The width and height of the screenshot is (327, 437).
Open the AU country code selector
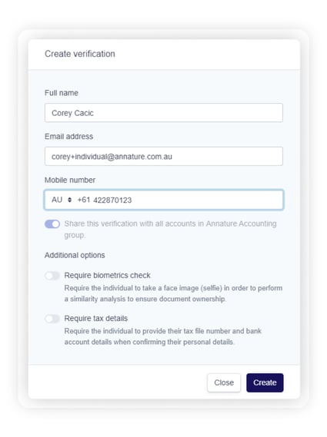click(61, 200)
